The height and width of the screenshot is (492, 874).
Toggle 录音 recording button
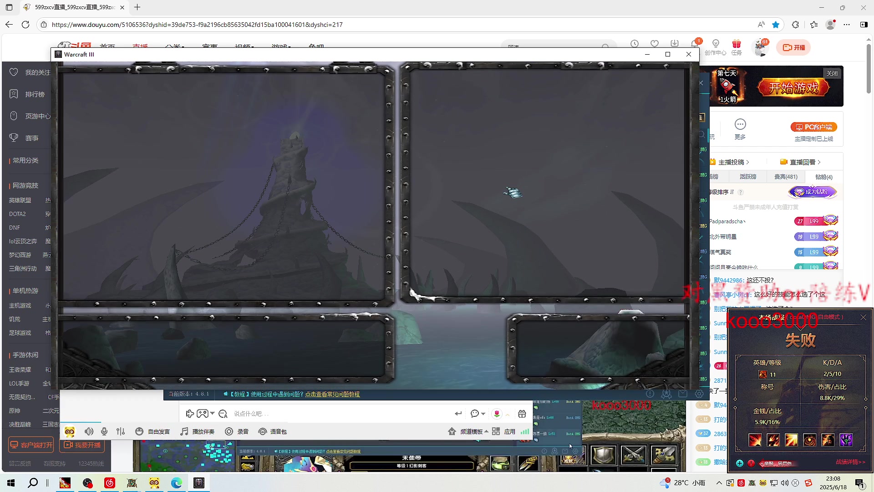237,431
